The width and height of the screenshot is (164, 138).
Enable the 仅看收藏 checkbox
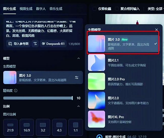(95, 9)
